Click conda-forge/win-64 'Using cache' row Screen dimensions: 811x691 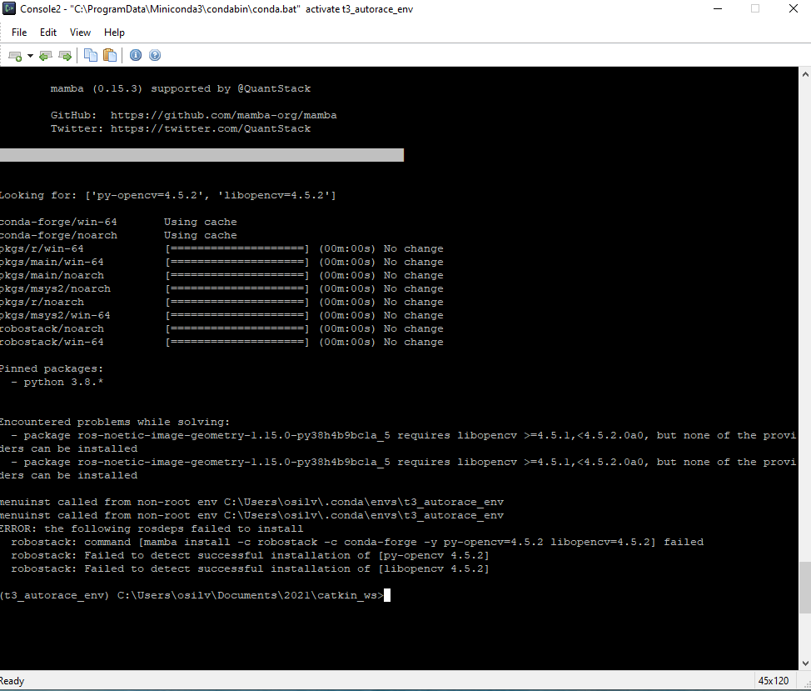tap(118, 222)
